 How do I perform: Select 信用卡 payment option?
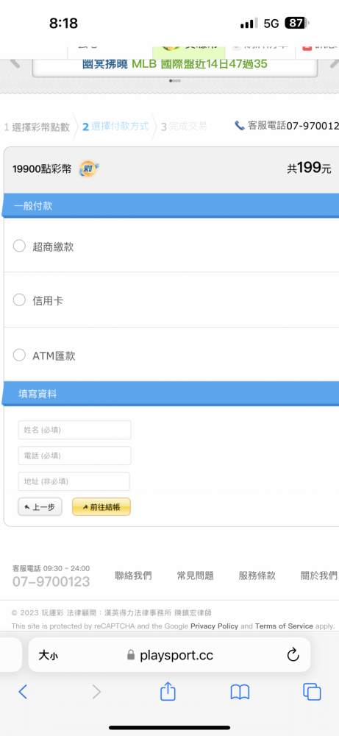point(19,300)
